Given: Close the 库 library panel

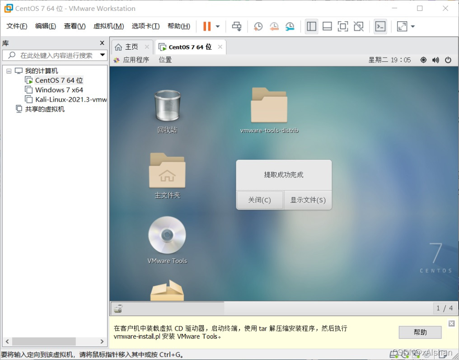Looking at the screenshot, I should [x=102, y=43].
